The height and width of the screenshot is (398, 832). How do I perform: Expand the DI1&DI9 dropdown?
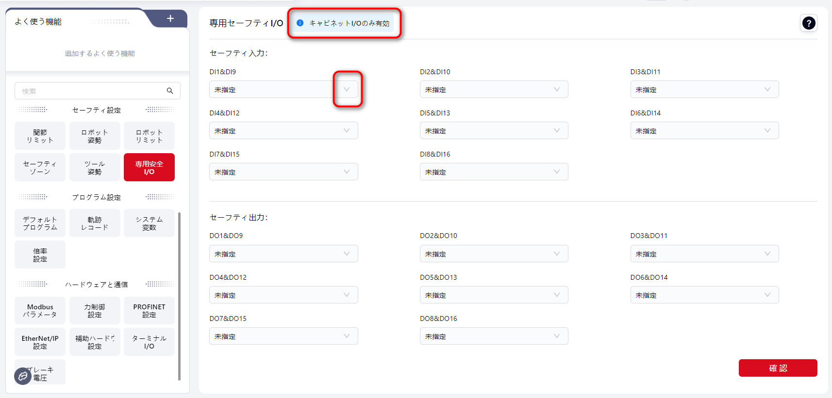coord(347,90)
